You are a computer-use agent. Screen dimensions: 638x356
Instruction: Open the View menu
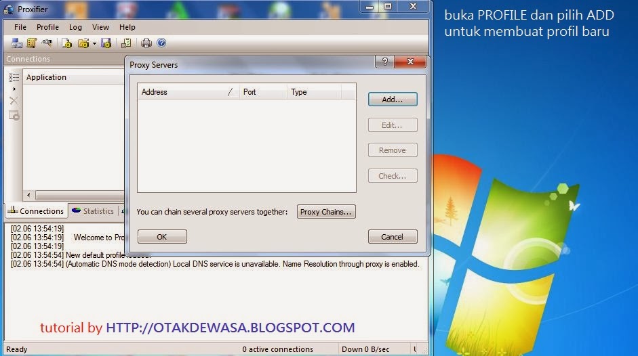(100, 27)
